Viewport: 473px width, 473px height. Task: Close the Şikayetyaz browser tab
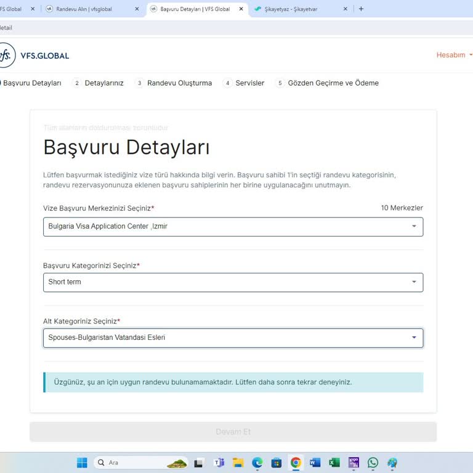[346, 9]
